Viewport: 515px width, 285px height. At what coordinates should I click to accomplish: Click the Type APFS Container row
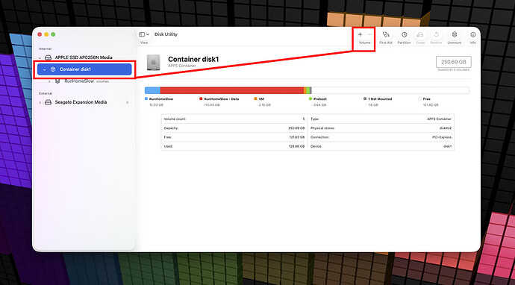pyautogui.click(x=381, y=119)
